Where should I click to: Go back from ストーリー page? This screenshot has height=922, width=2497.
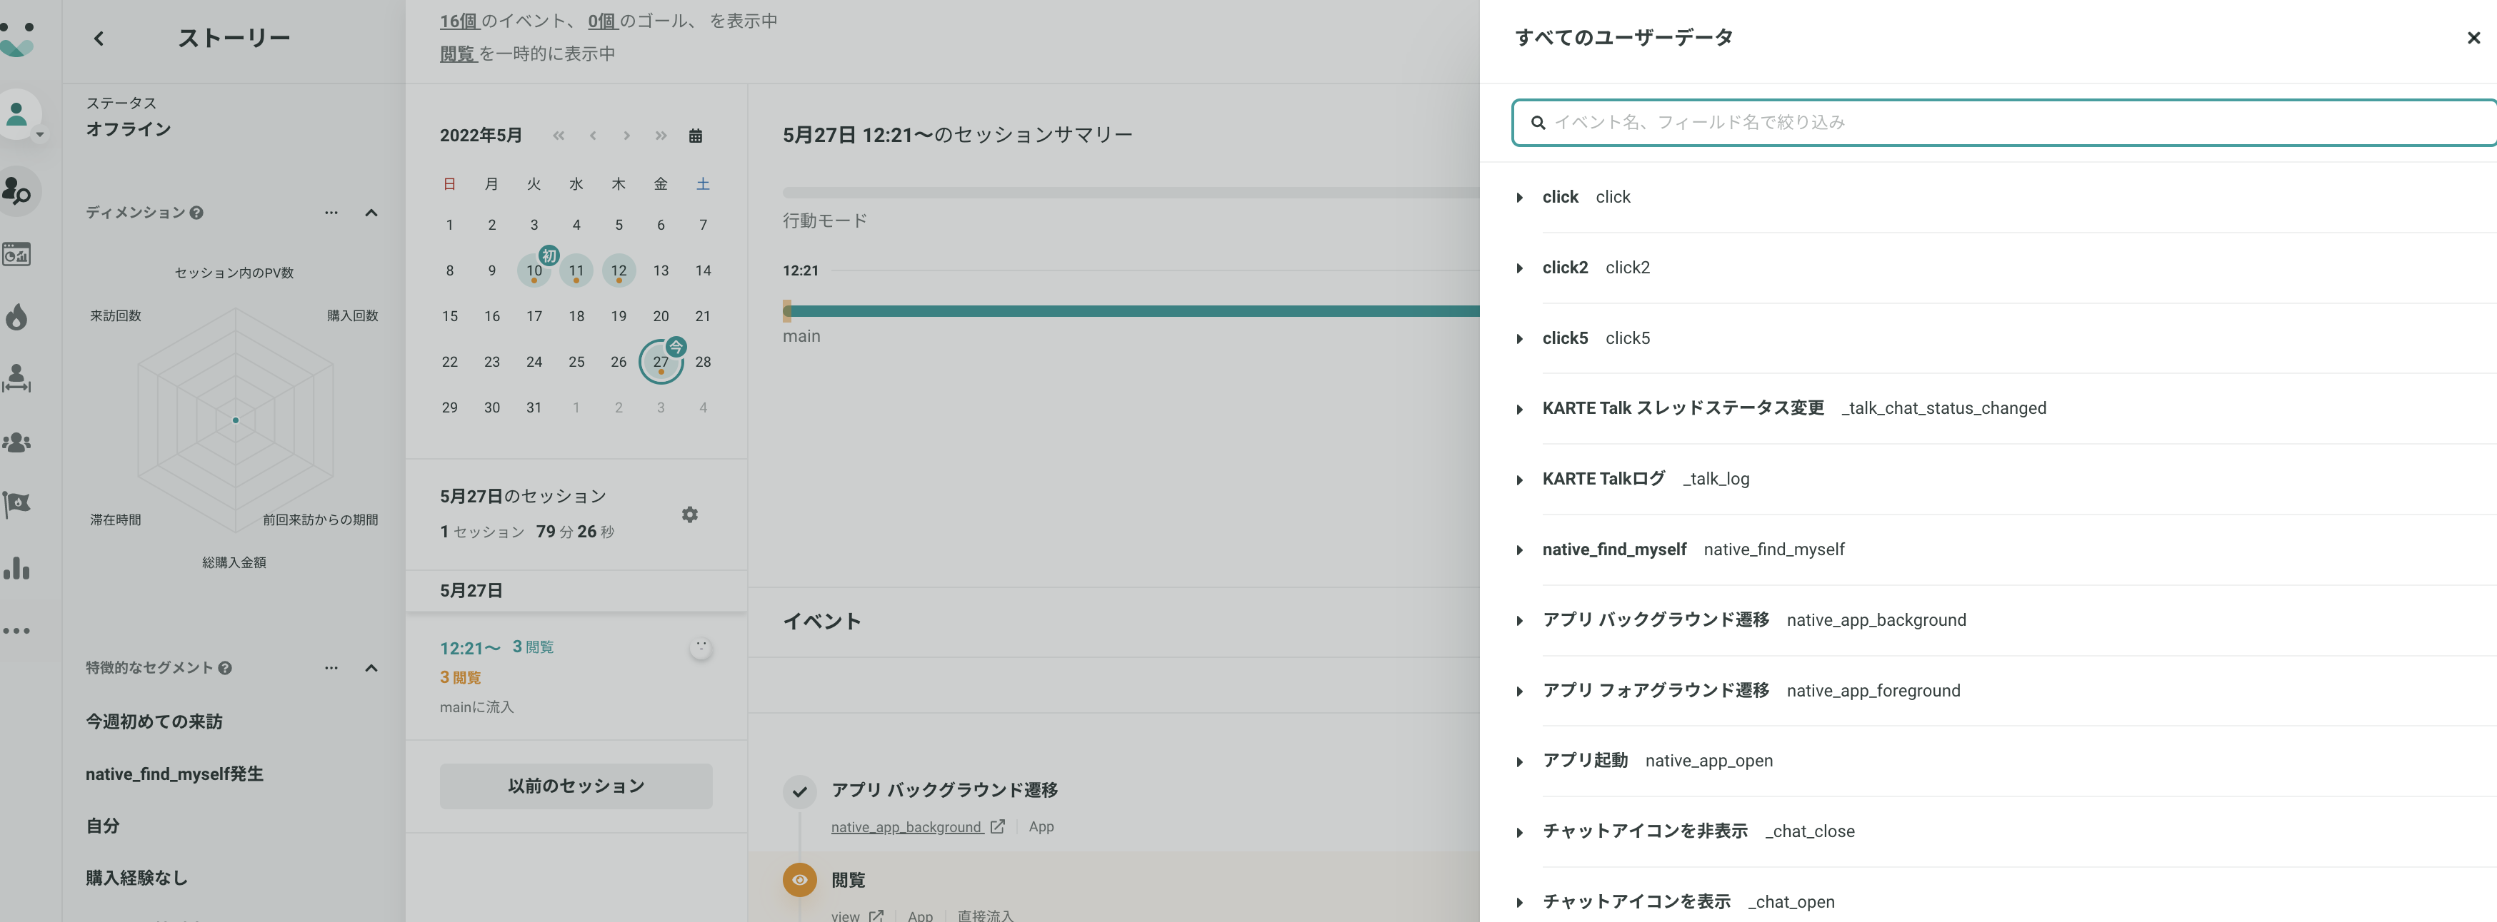point(99,38)
